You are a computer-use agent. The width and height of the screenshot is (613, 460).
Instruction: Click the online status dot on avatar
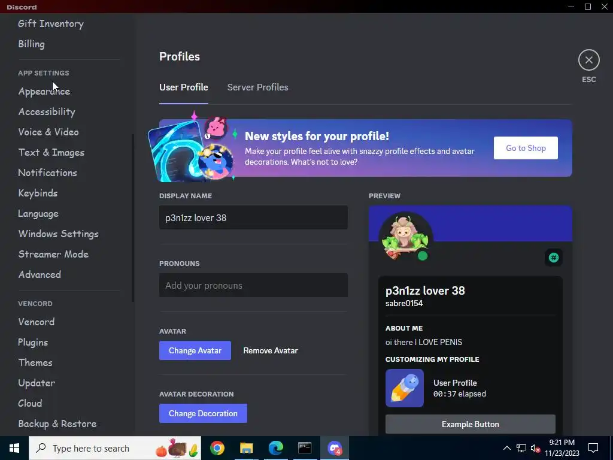point(423,256)
